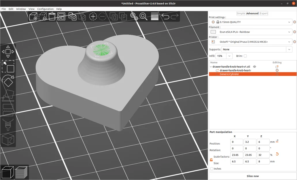Collapse the drawer-handle-knob-heart-v1.stl tree node
Image resolution: width=297 pixels, height=180 pixels.
click(x=211, y=67)
